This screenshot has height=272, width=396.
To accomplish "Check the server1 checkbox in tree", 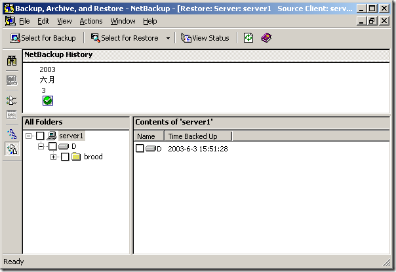I will coord(40,136).
